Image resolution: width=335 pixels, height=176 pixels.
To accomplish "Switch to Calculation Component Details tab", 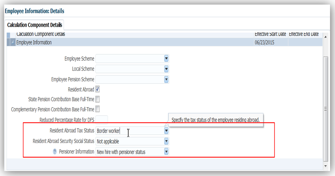I will 35,25.
